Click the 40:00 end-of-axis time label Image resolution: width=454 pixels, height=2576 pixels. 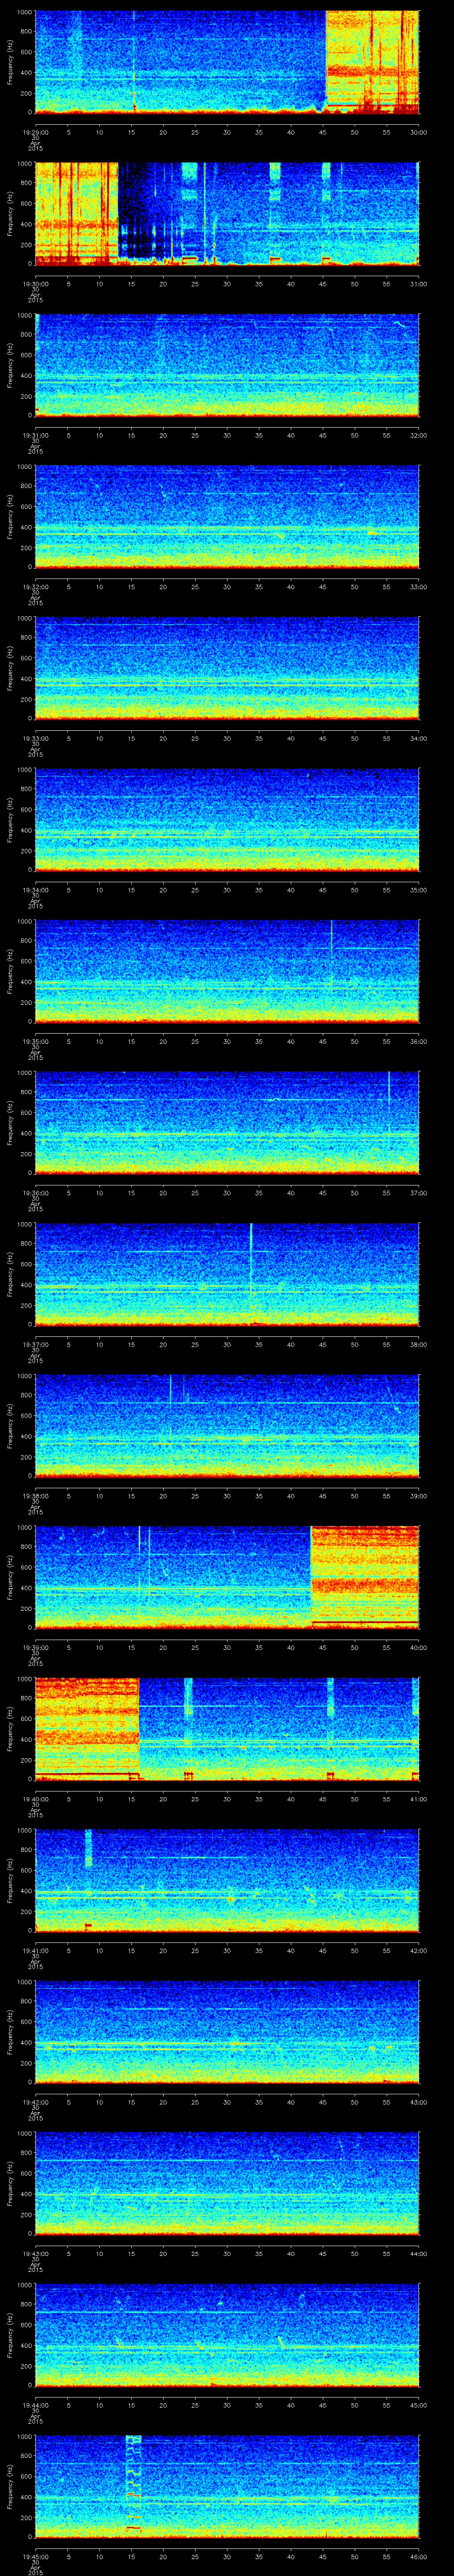coord(418,1647)
